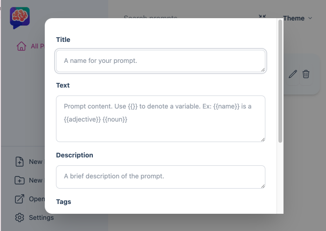
Task: Expand the Theme dropdown
Action: (298, 18)
